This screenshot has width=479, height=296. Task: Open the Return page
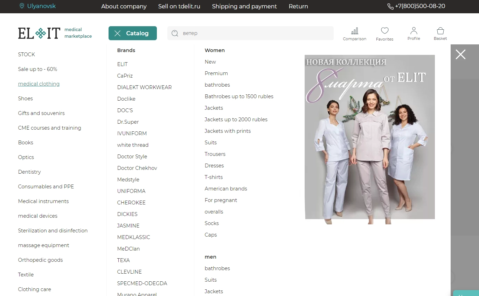pos(298,6)
